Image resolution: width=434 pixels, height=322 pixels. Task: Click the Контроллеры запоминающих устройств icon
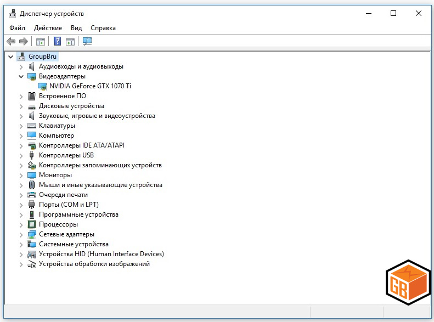tap(32, 165)
